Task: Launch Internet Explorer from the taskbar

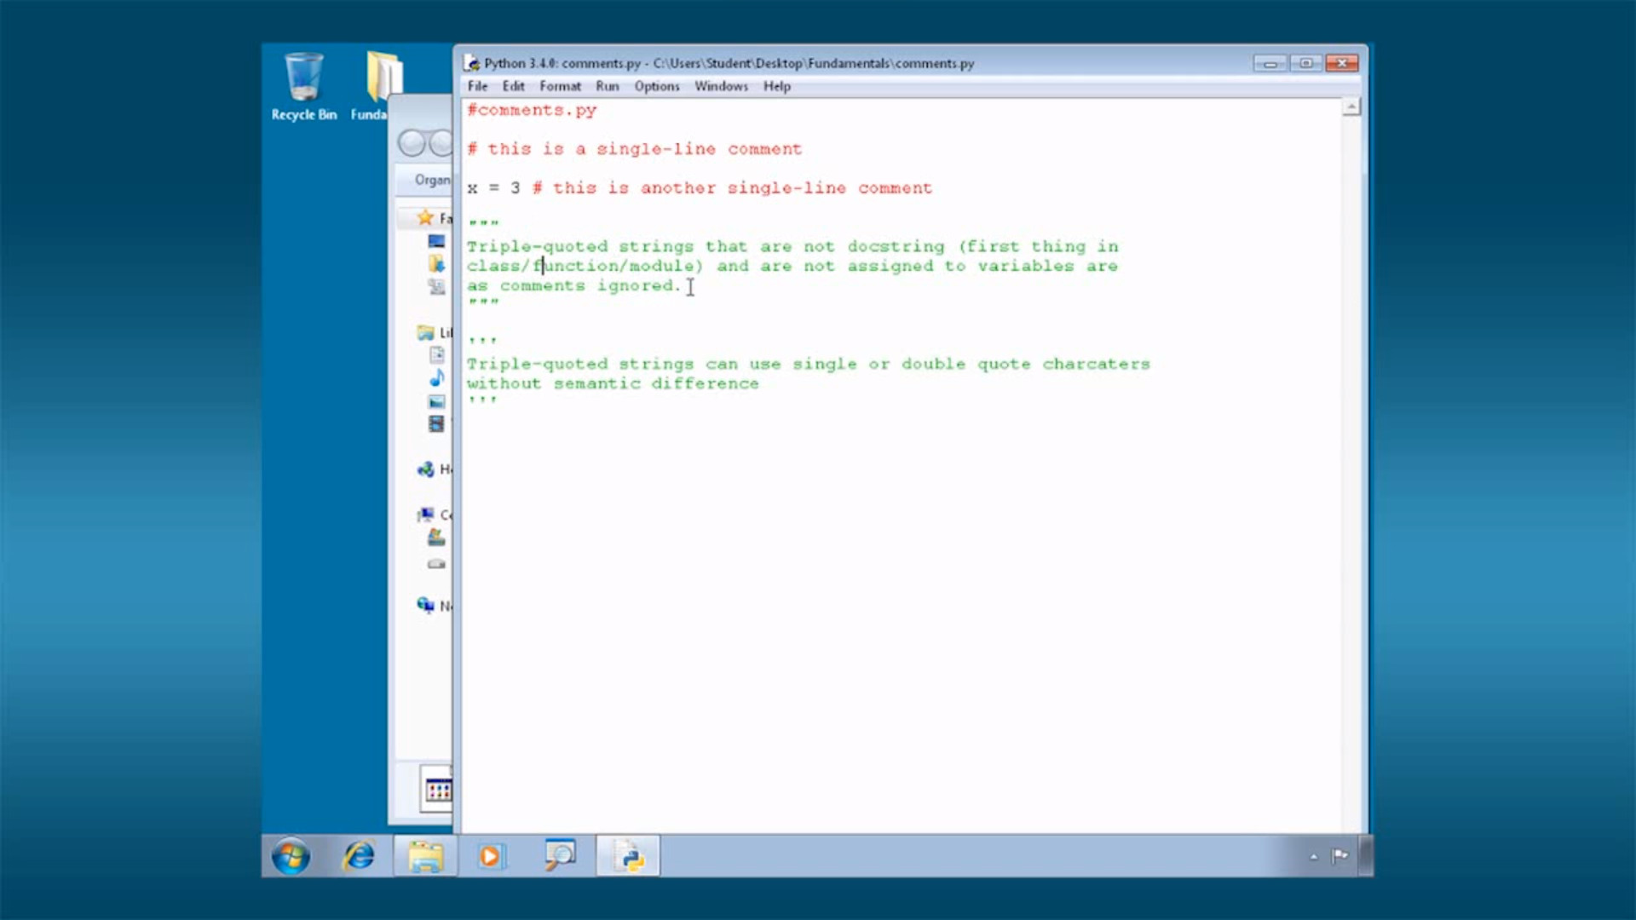Action: pos(358,856)
